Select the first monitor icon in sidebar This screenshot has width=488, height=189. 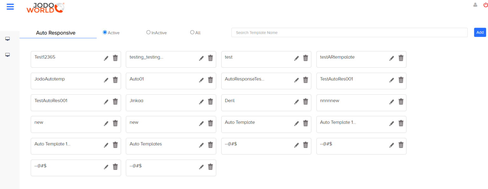pyautogui.click(x=8, y=38)
